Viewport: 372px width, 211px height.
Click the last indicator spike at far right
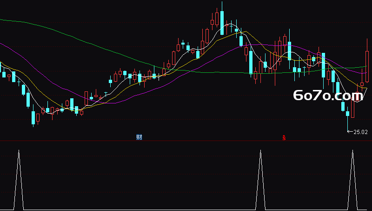pyautogui.click(x=352, y=180)
